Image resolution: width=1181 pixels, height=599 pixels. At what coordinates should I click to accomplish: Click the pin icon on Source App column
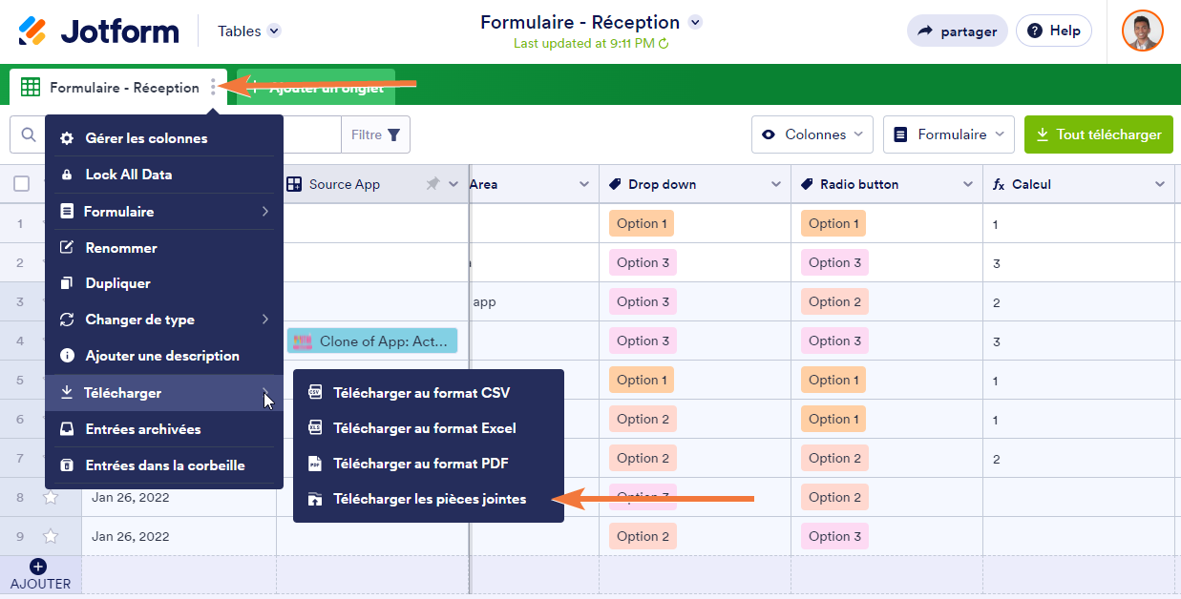[x=433, y=184]
